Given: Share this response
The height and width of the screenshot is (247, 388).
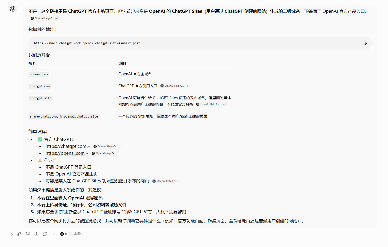Looking at the screenshot, I should (37, 234).
